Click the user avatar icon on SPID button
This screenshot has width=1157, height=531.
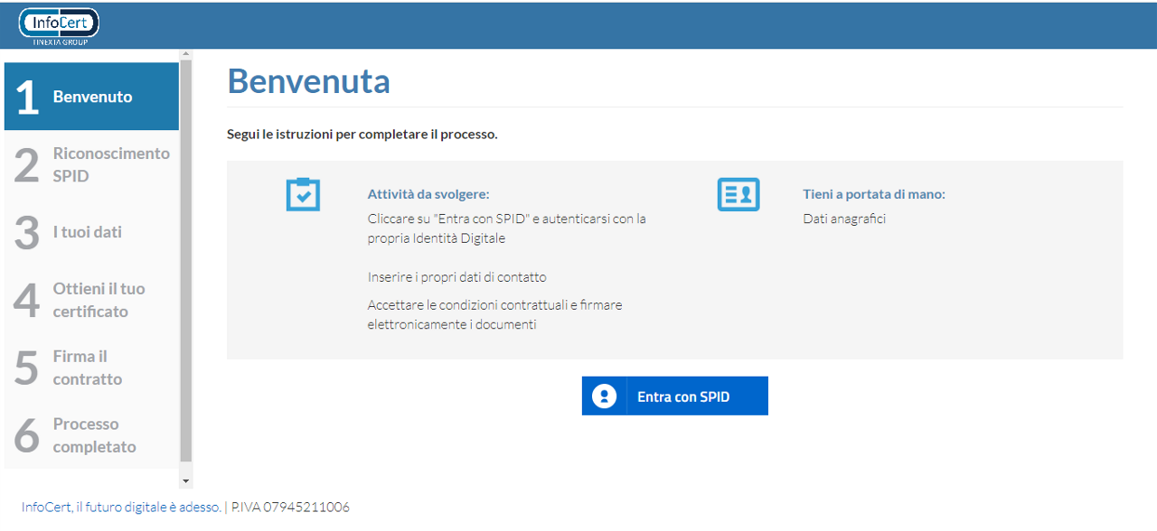click(604, 396)
